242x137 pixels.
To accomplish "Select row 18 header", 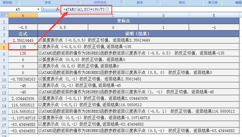I will (4, 131).
